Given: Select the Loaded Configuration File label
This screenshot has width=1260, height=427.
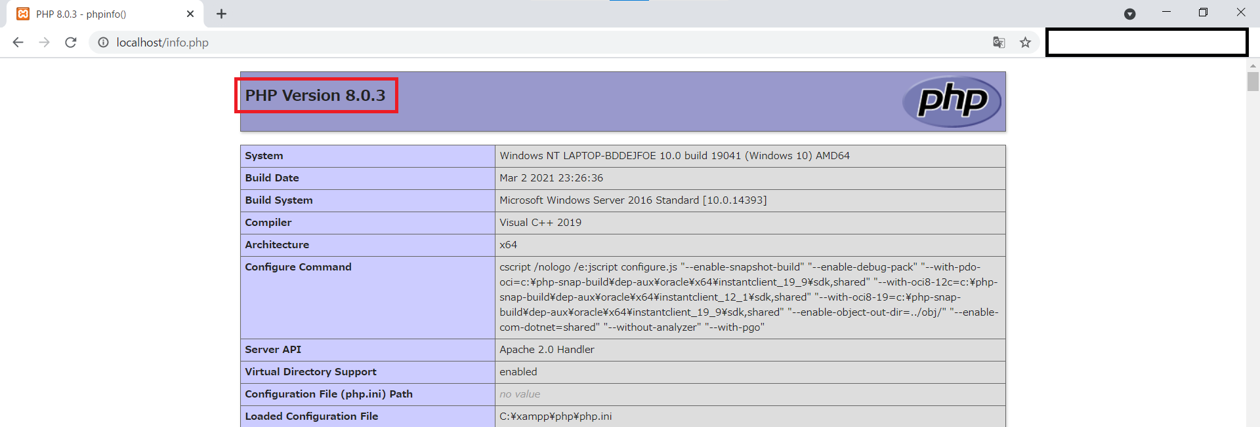Looking at the screenshot, I should click(312, 417).
